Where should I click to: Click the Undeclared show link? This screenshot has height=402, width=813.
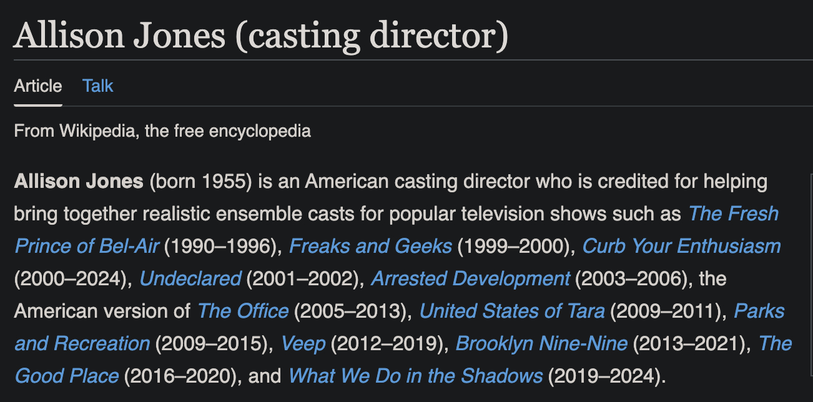point(190,278)
